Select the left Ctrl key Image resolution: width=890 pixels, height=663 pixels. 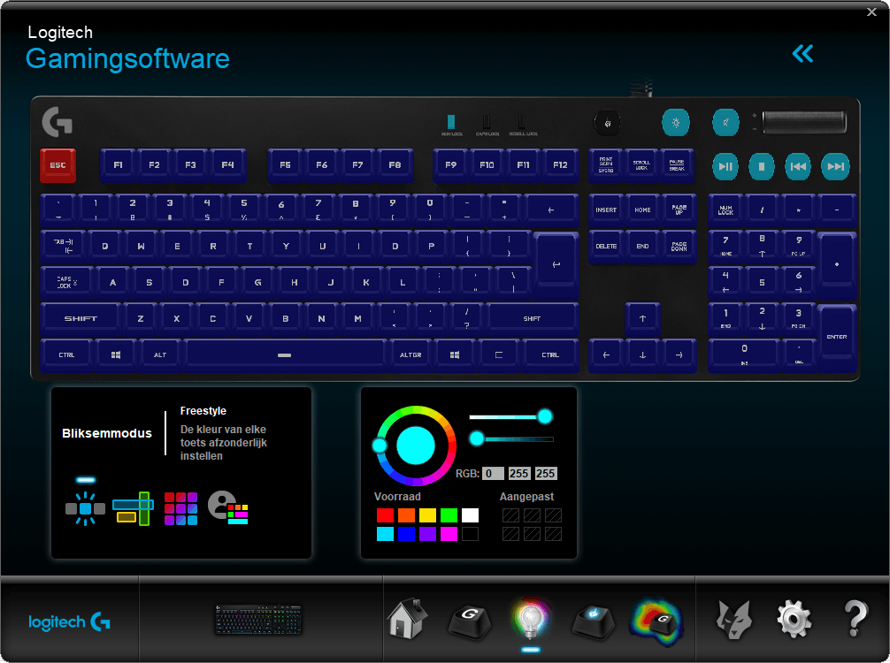point(66,355)
